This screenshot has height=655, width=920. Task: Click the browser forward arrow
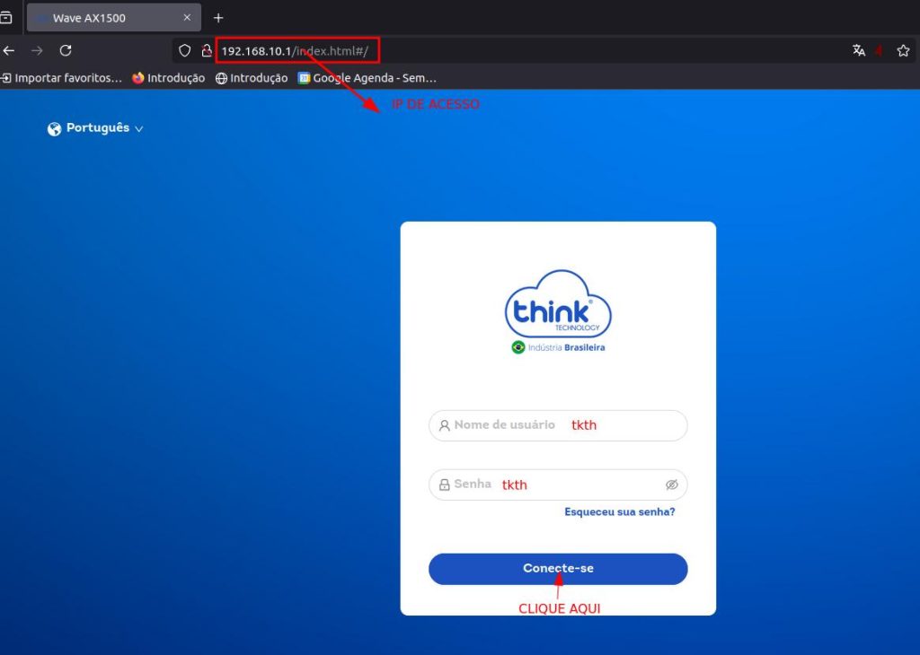click(37, 51)
